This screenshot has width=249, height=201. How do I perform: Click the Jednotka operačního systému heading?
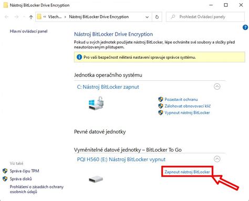pos(108,75)
